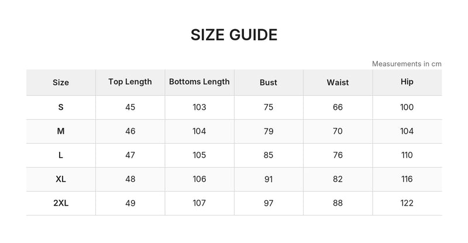Click the M bottoms length value 104
The height and width of the screenshot is (243, 468).
tap(199, 131)
